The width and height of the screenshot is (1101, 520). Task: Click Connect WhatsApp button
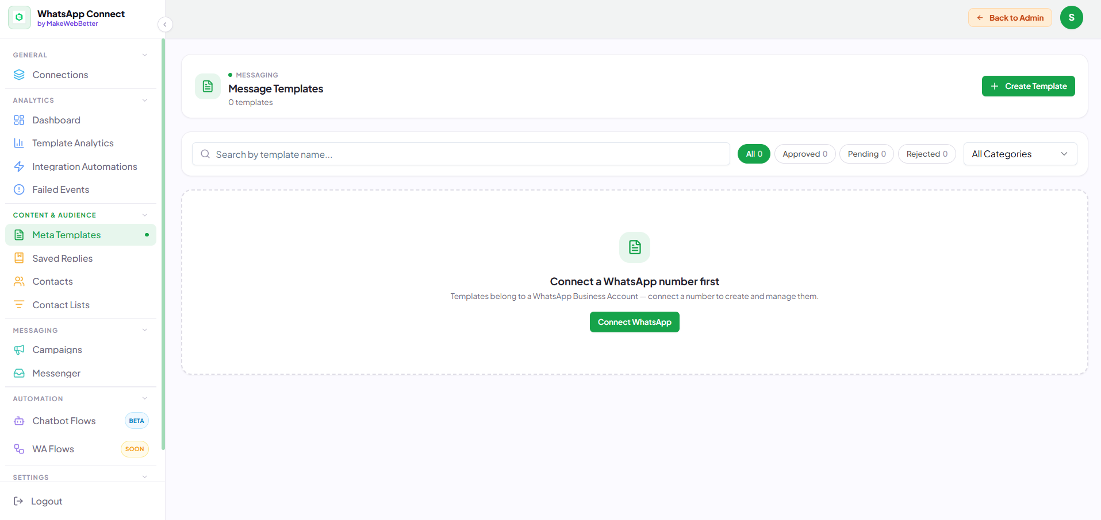tap(634, 322)
